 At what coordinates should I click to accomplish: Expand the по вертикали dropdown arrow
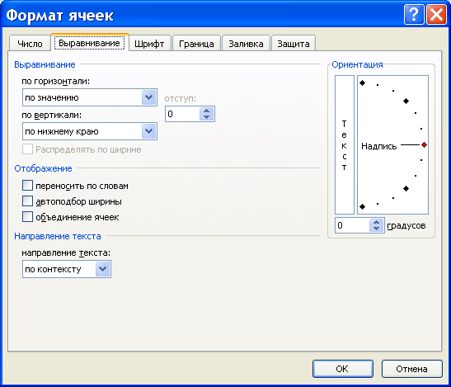pos(148,131)
